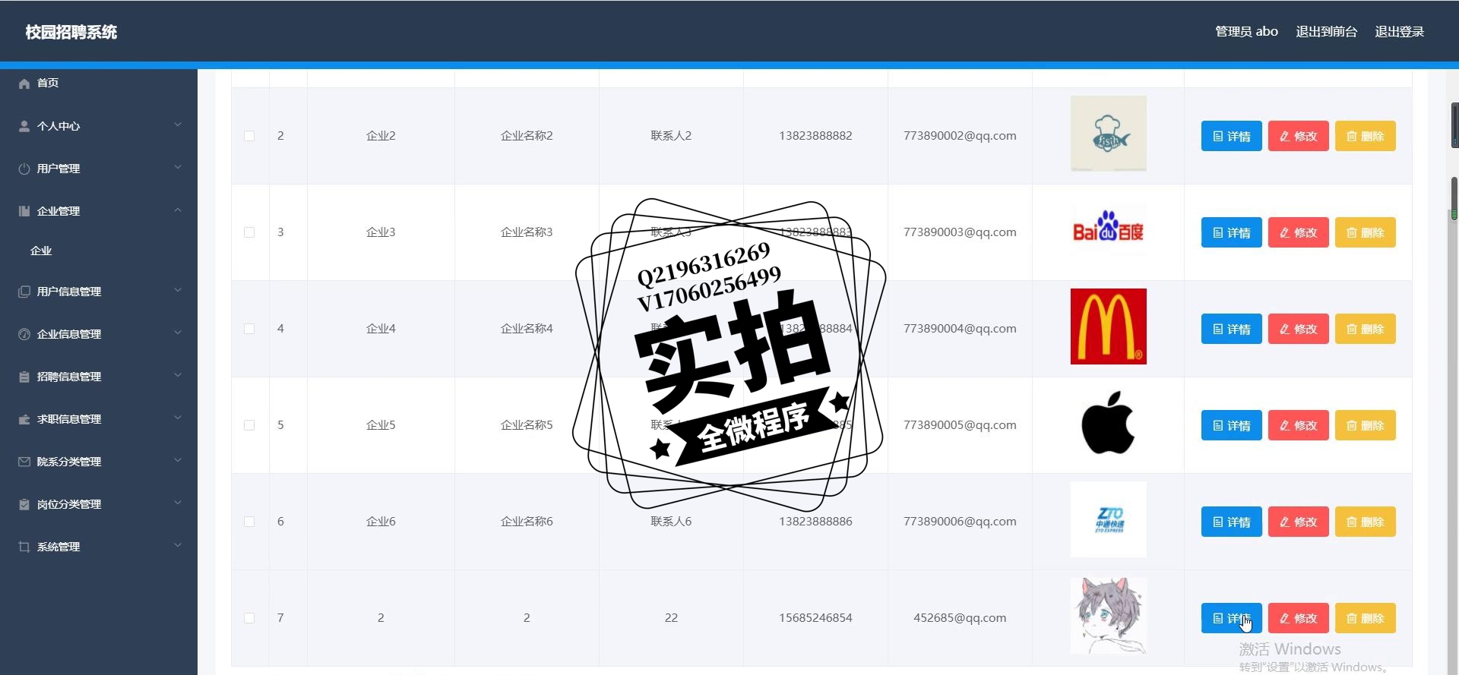The height and width of the screenshot is (675, 1459).
Task: Click the icon beside 企业信息管理
Action: (x=24, y=334)
